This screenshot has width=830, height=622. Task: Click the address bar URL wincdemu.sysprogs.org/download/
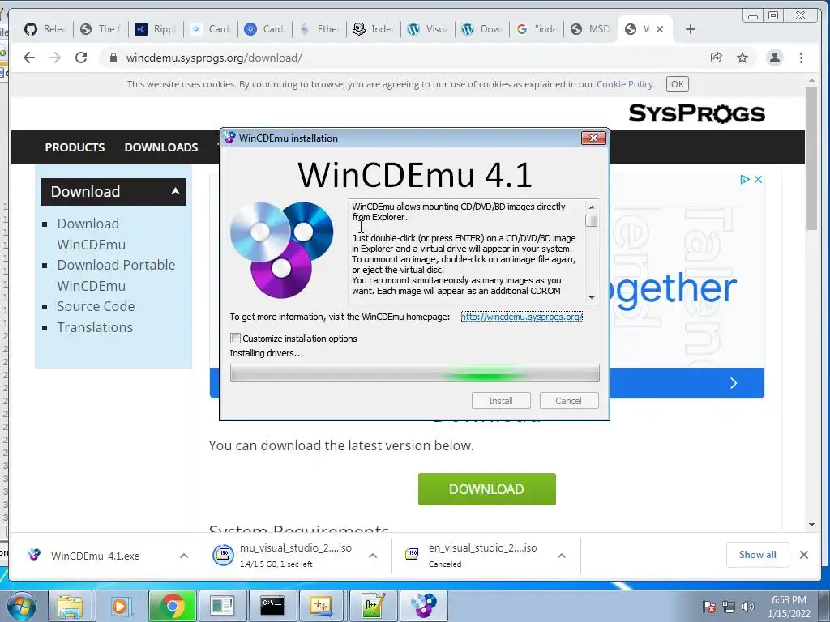214,58
